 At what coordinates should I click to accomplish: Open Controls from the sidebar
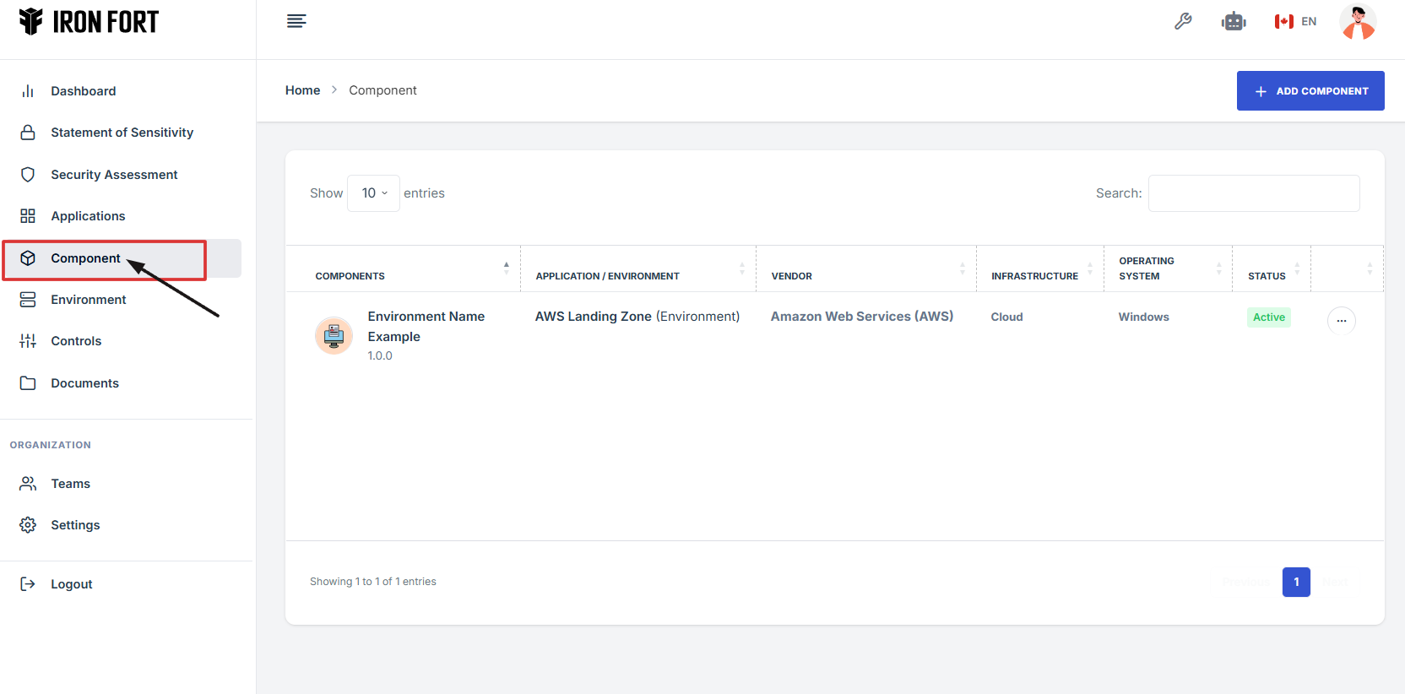[76, 341]
